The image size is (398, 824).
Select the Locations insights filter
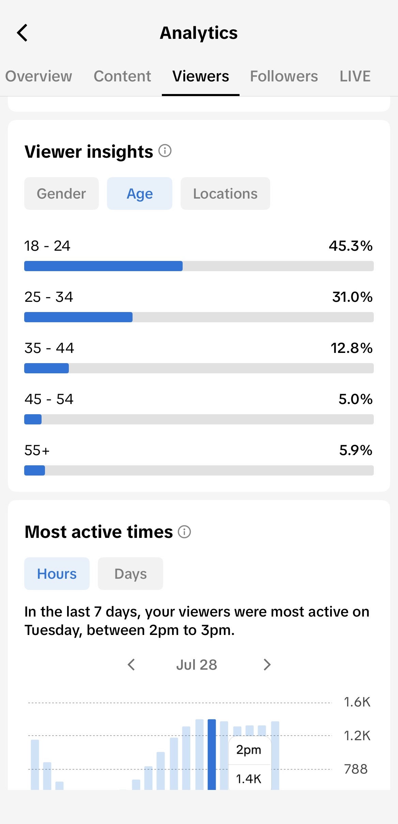click(x=225, y=193)
